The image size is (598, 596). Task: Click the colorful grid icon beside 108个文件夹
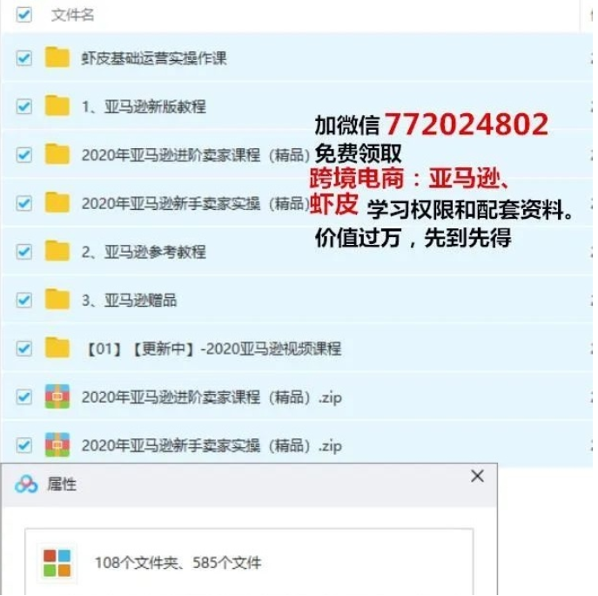click(57, 563)
